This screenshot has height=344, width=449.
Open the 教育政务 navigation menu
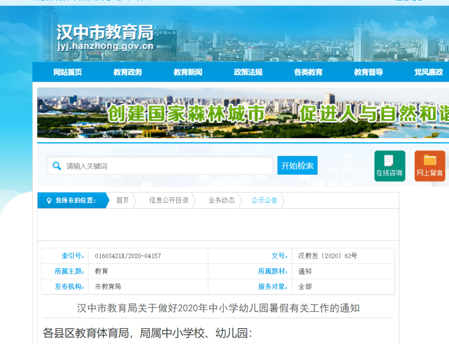tap(128, 72)
